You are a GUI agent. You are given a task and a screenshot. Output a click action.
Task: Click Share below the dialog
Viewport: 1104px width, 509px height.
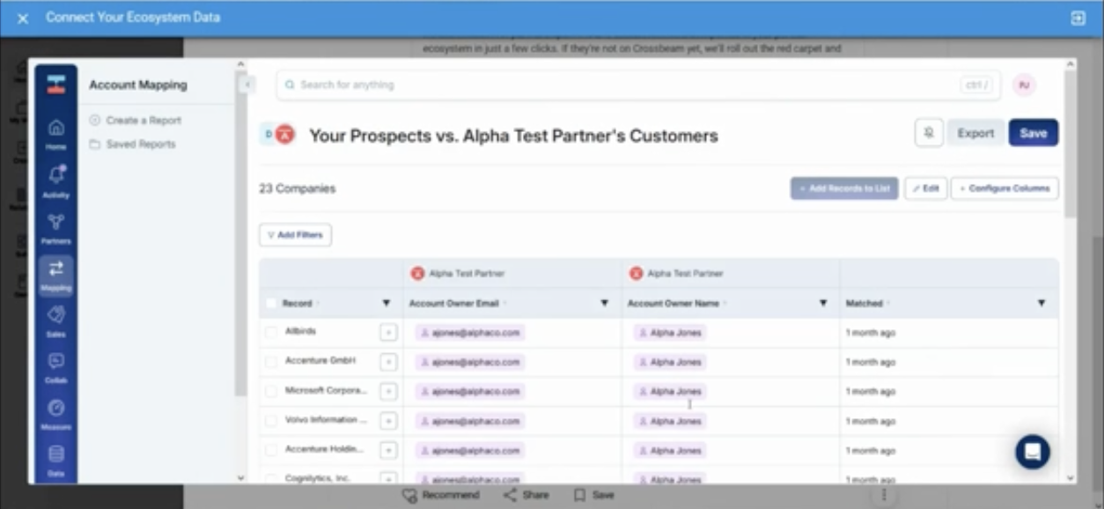tap(526, 495)
